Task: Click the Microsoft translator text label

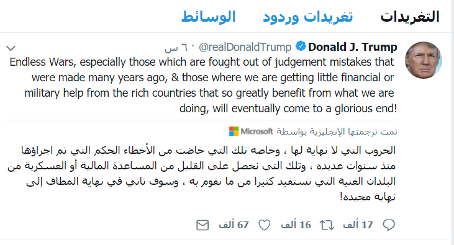Action: point(257,131)
